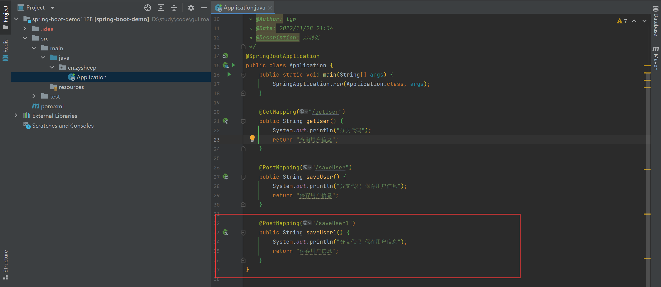Collapse the main folder
This screenshot has height=287, width=661.
tap(34, 48)
